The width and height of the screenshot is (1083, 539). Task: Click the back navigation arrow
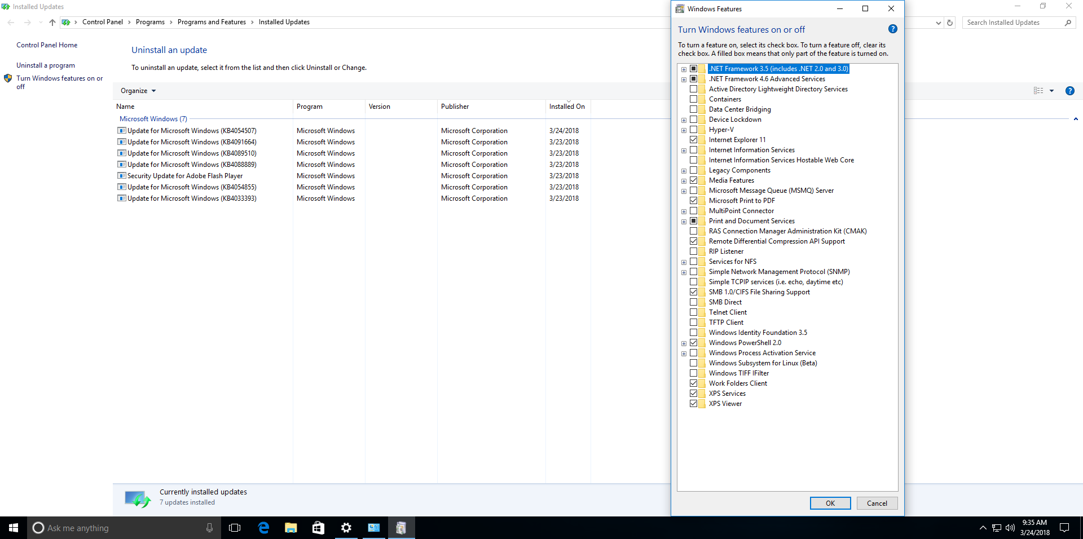click(11, 23)
